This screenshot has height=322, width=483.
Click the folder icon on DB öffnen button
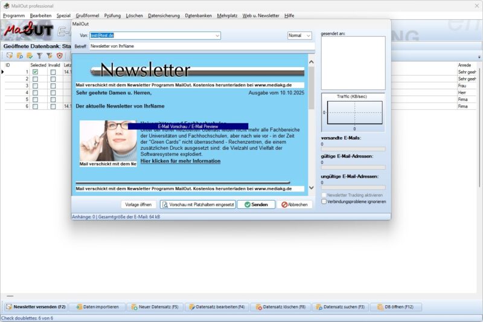[380, 307]
